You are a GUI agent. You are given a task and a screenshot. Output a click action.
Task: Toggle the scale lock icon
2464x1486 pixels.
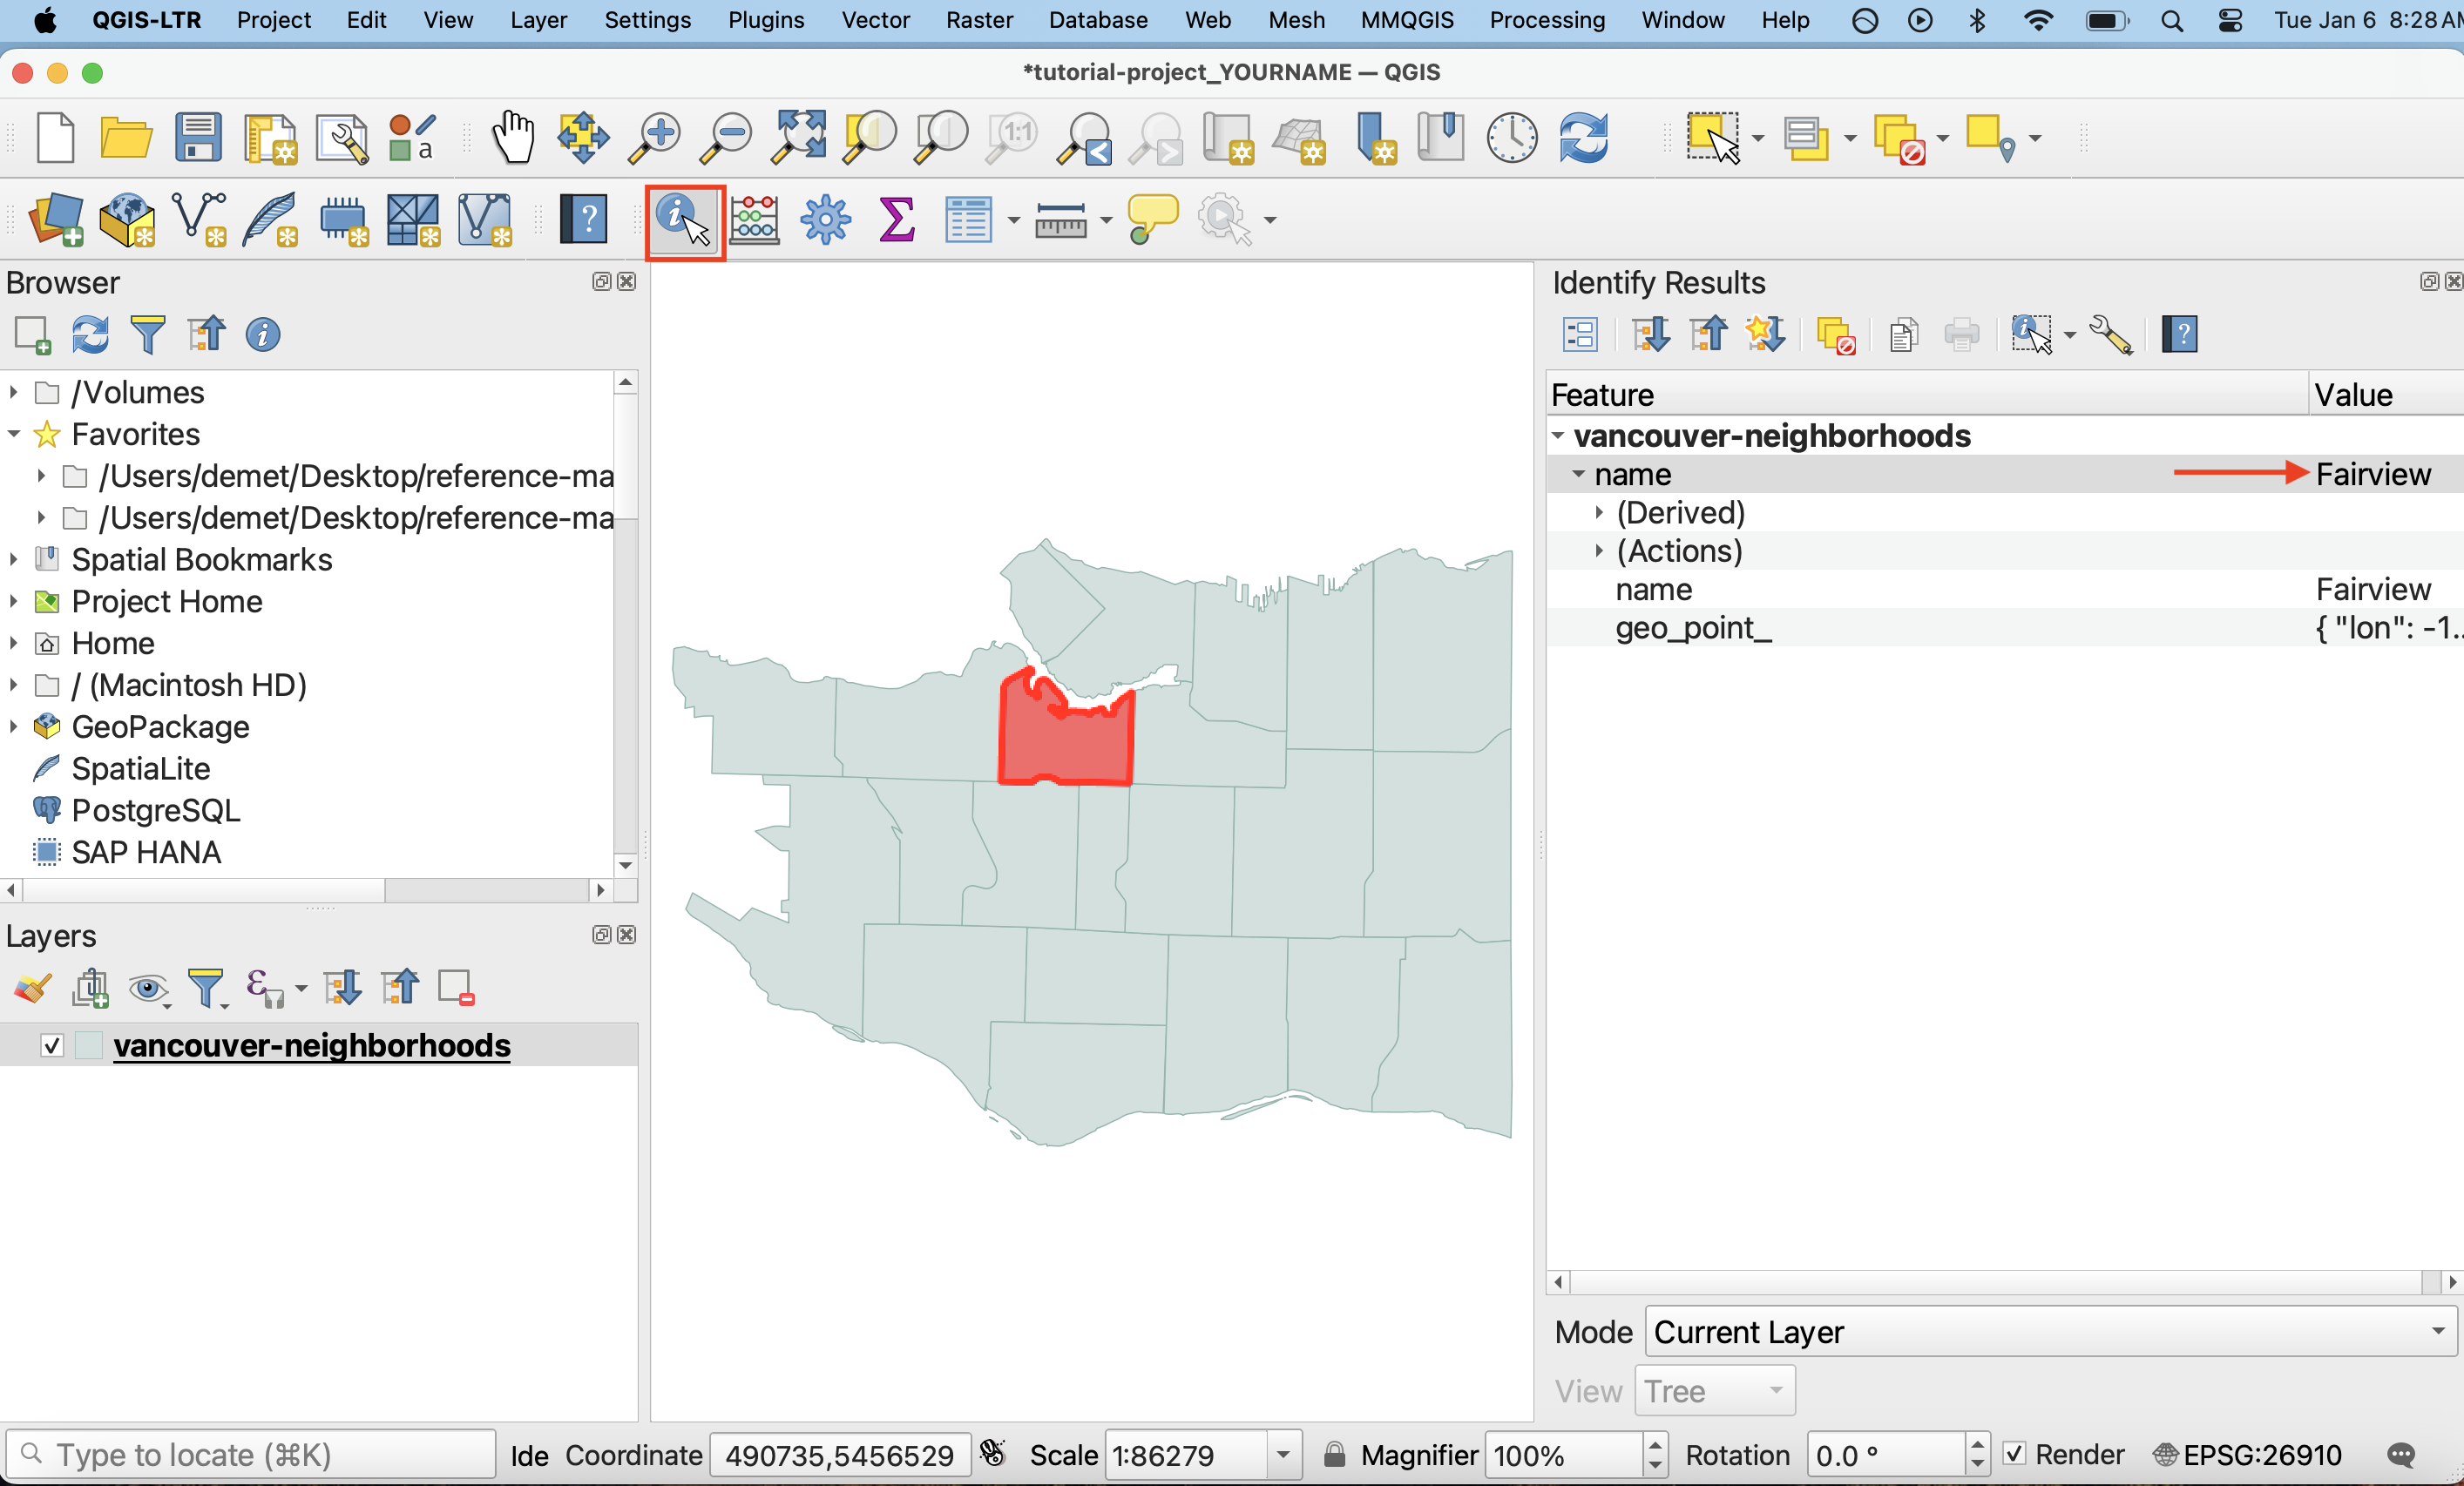1334,1454
